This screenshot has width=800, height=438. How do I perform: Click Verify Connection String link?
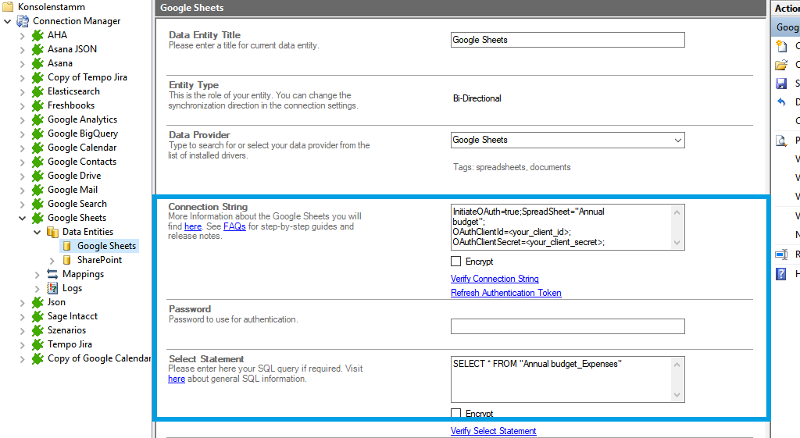point(495,279)
